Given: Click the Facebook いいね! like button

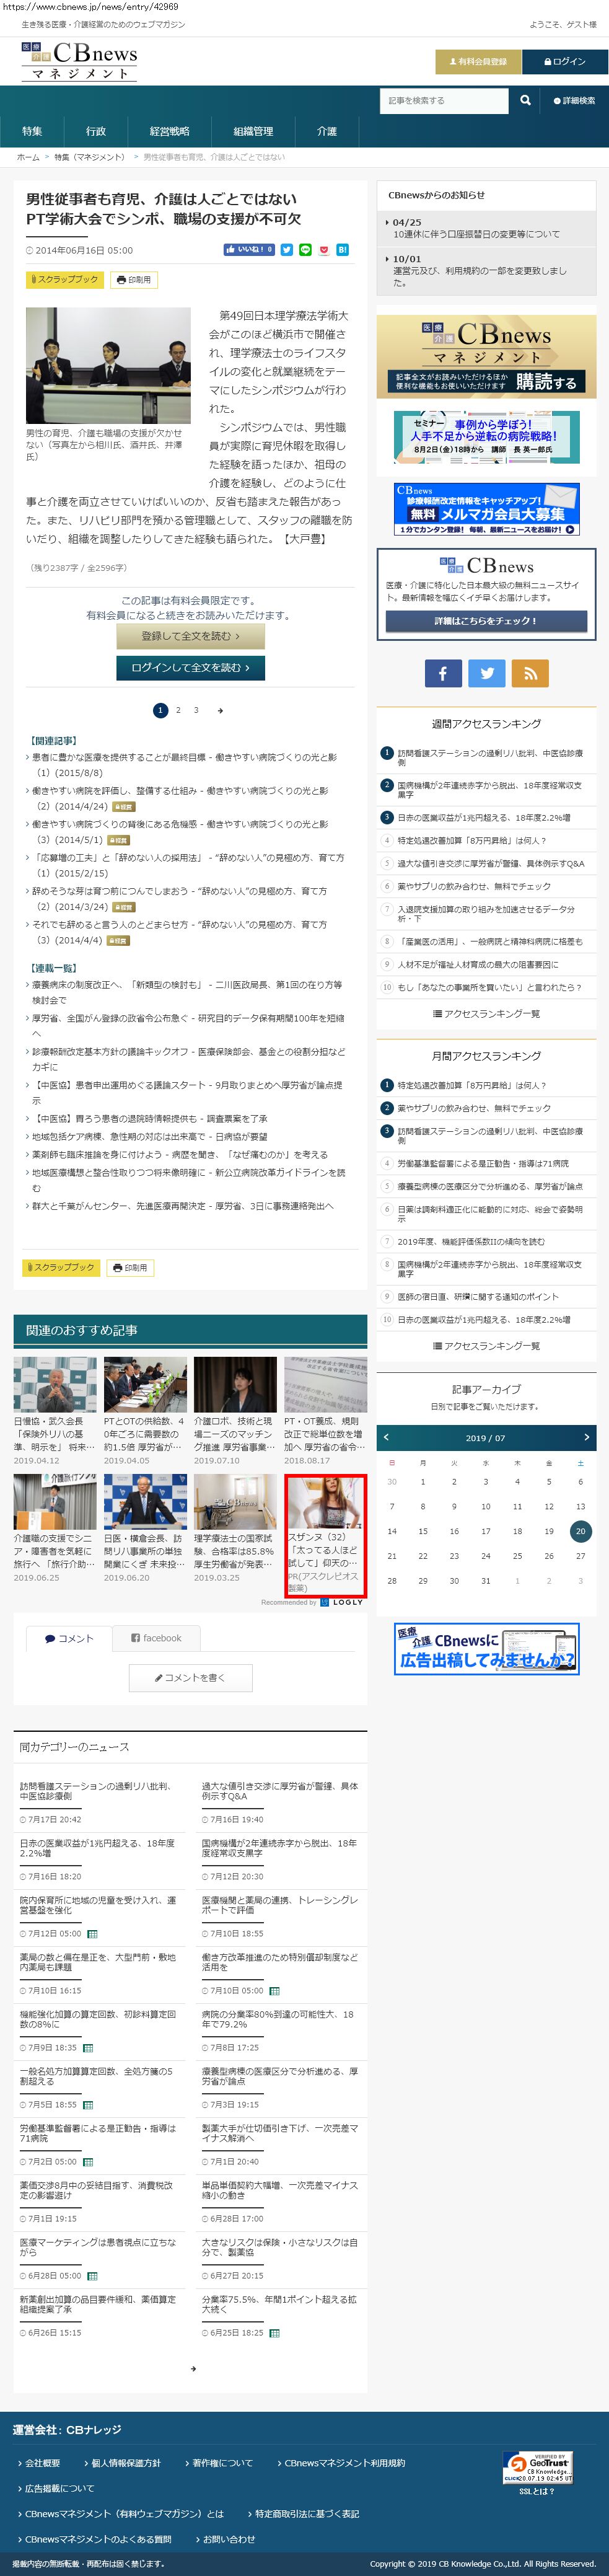Looking at the screenshot, I should pyautogui.click(x=249, y=250).
